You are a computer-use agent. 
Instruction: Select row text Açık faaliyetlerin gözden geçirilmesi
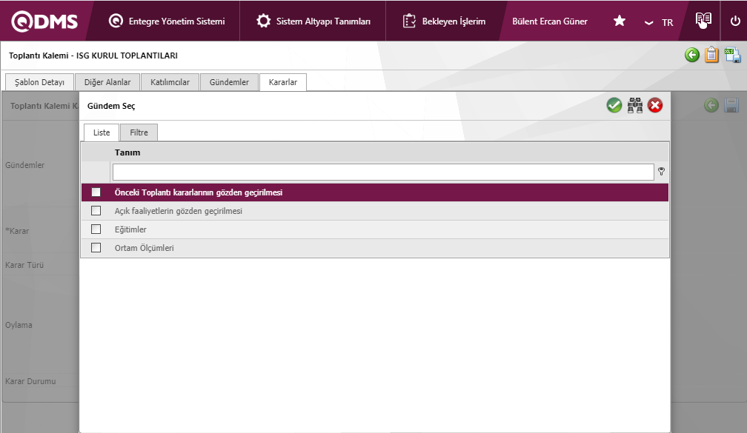tap(178, 211)
